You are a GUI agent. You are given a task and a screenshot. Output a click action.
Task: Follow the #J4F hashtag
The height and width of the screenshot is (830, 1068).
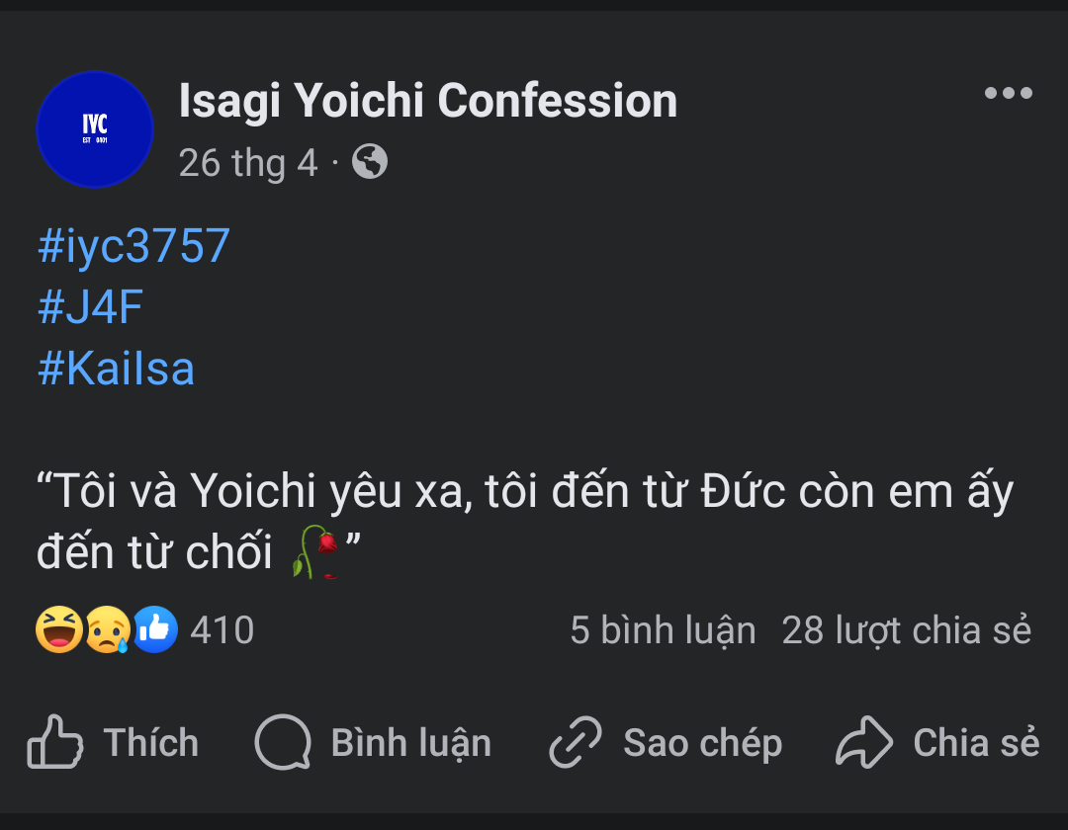click(x=90, y=307)
